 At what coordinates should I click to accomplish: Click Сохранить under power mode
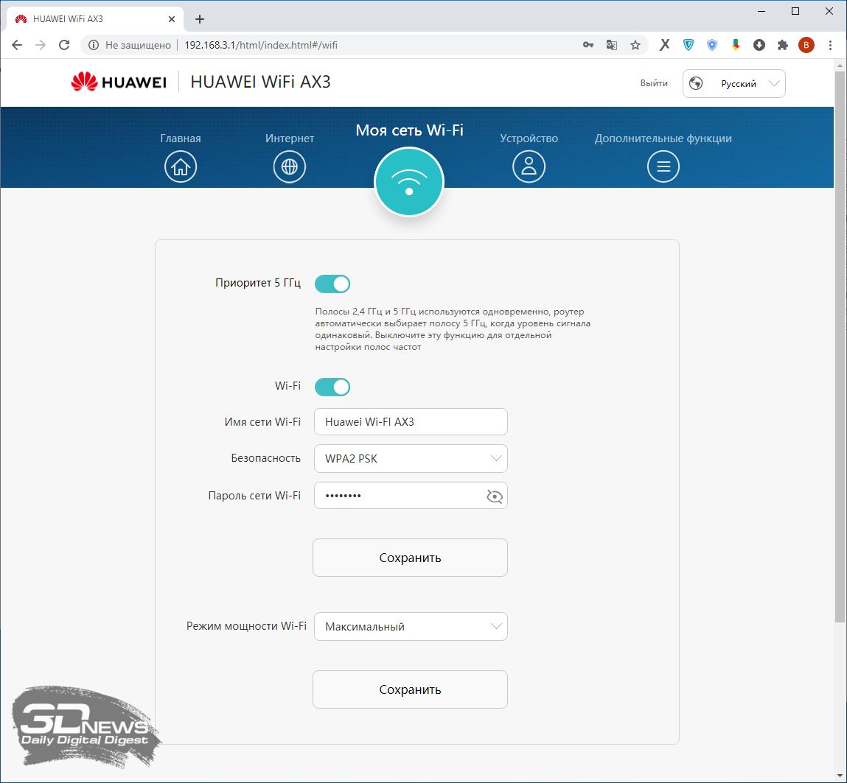(x=410, y=689)
